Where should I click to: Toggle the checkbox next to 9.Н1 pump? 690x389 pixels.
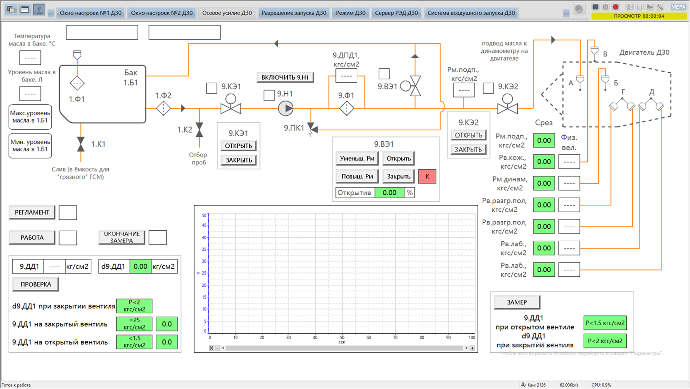pos(269,95)
